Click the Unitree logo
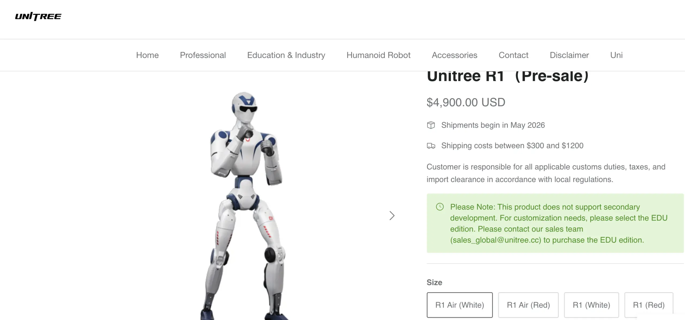Viewport: 685px width, 320px height. [38, 16]
